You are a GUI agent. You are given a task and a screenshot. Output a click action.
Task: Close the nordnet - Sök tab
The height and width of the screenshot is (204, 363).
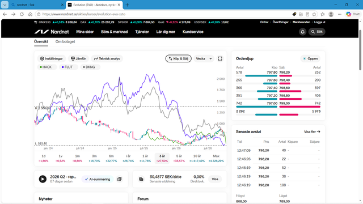[x=62, y=5]
